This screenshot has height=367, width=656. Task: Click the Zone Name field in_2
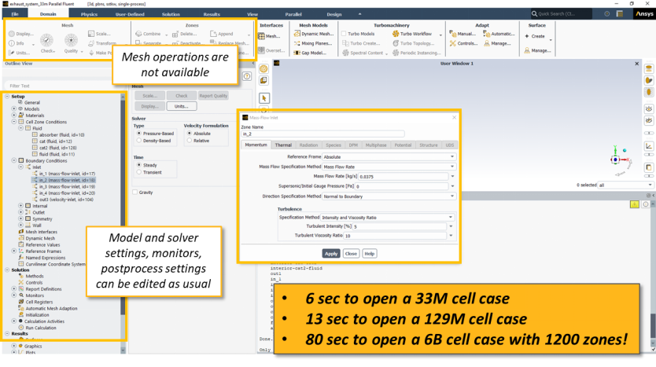323,134
